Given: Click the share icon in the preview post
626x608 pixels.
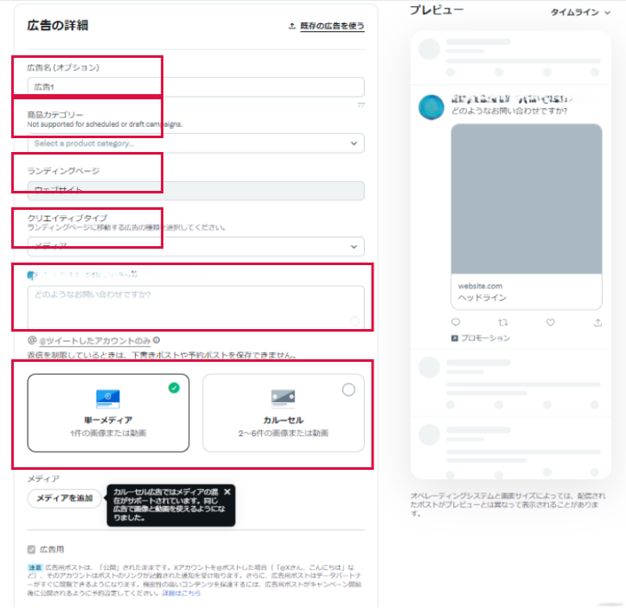Looking at the screenshot, I should point(597,322).
